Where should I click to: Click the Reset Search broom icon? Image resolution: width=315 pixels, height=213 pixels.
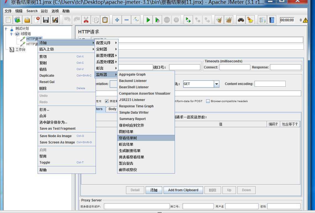250,20
